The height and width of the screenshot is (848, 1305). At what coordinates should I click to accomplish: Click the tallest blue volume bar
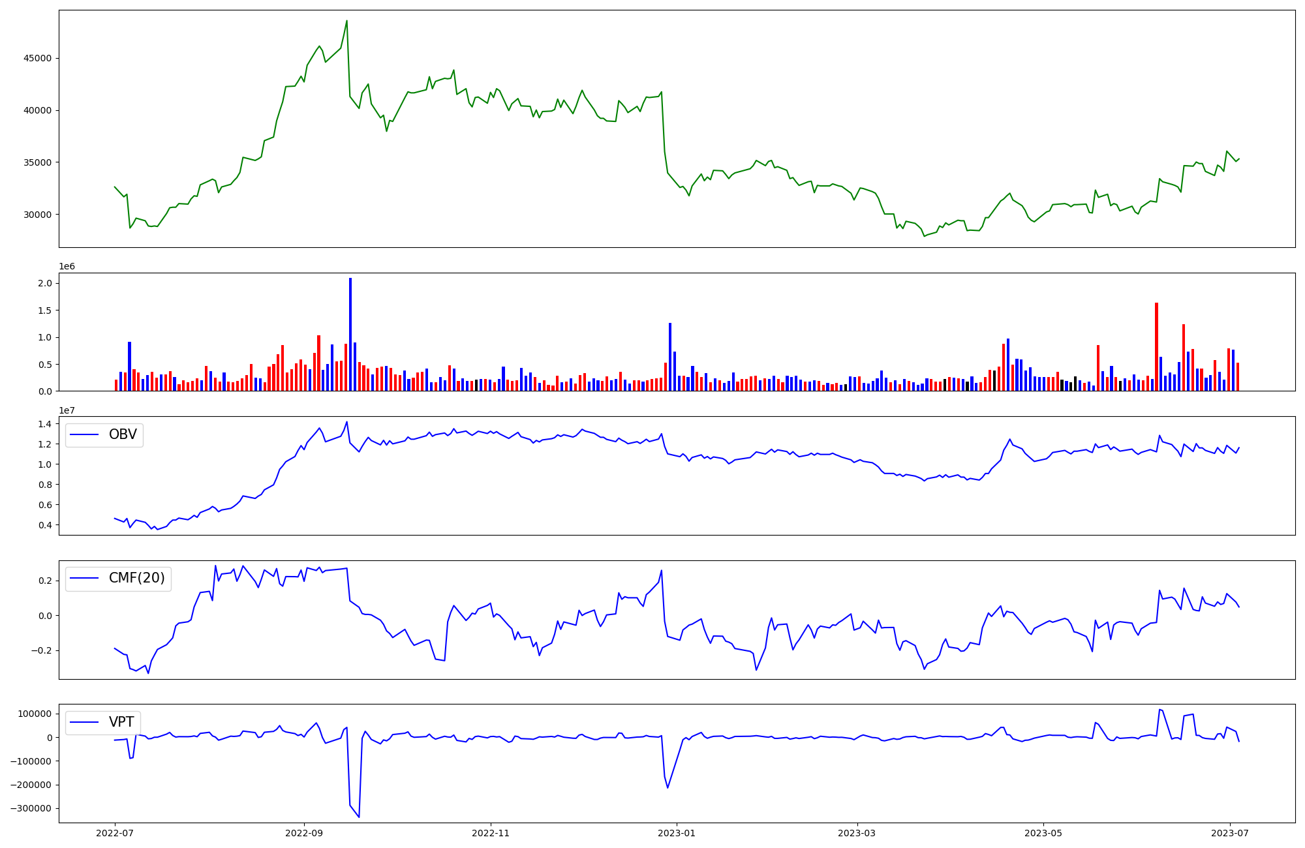click(350, 334)
